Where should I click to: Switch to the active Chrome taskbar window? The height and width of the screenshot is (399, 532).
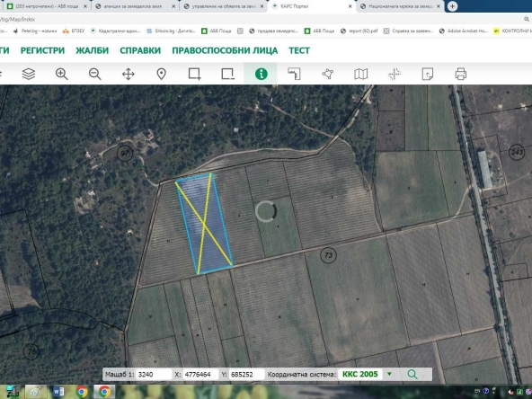(104, 392)
